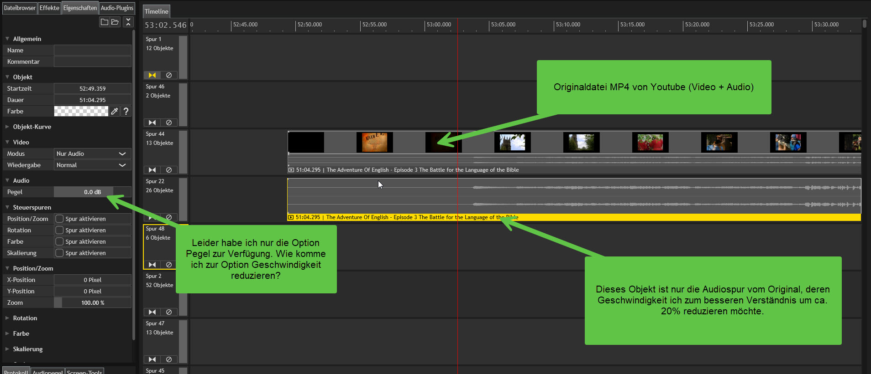Click the Pegel 0.0 dB slider

92,192
